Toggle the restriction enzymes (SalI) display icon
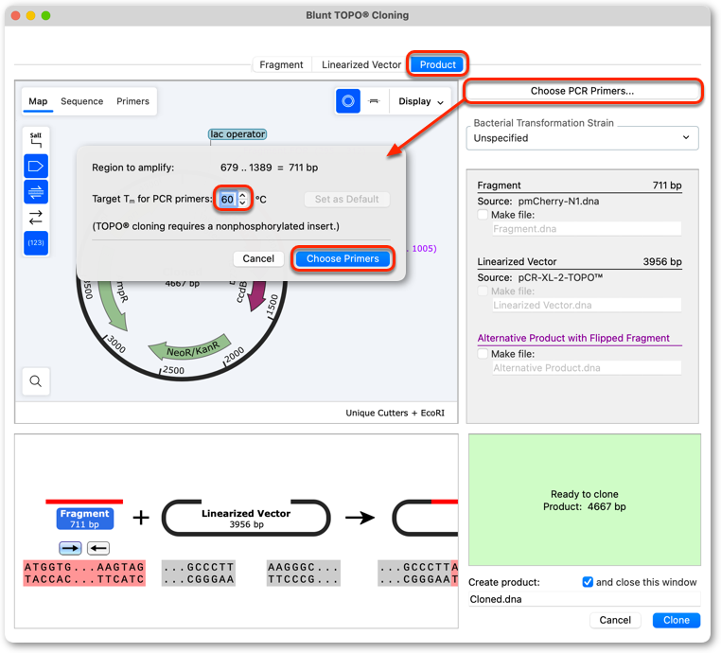This screenshot has height=653, width=721. tap(36, 140)
